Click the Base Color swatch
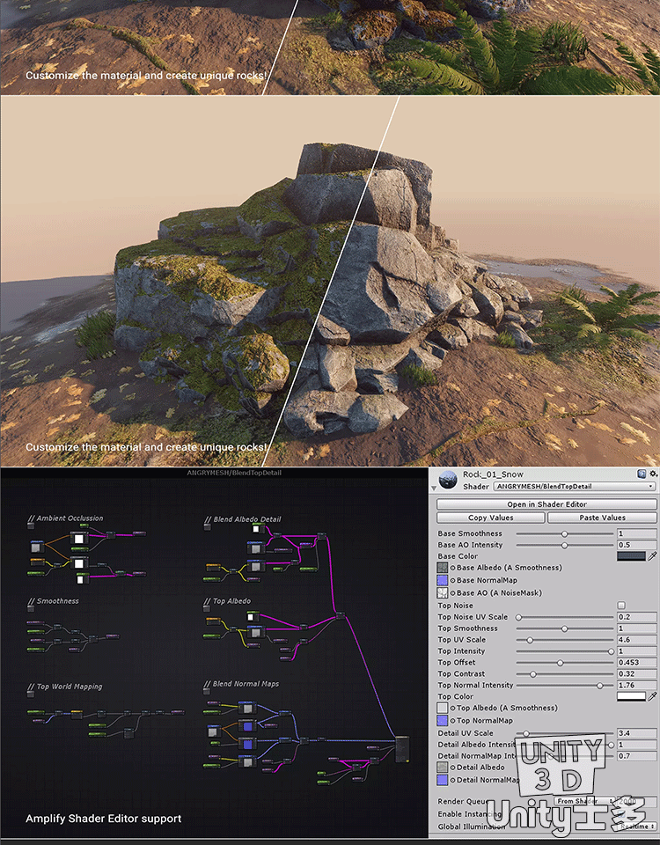 coord(630,556)
